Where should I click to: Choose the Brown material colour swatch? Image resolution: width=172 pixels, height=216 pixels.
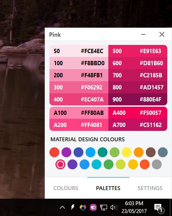[x=150, y=152]
